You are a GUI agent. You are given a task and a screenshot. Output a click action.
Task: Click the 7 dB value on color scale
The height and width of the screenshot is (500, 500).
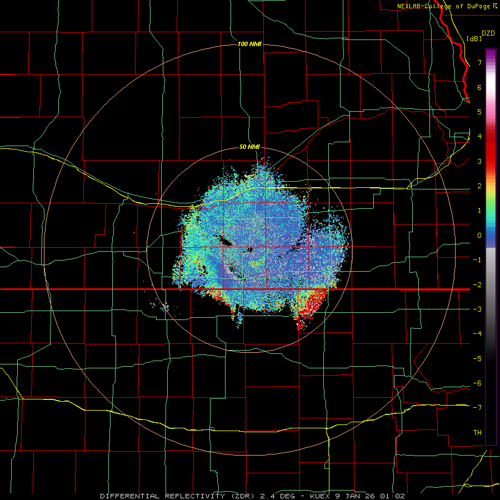pyautogui.click(x=479, y=62)
